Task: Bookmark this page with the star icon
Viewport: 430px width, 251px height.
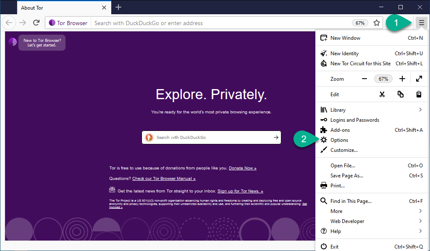Action: pos(377,23)
